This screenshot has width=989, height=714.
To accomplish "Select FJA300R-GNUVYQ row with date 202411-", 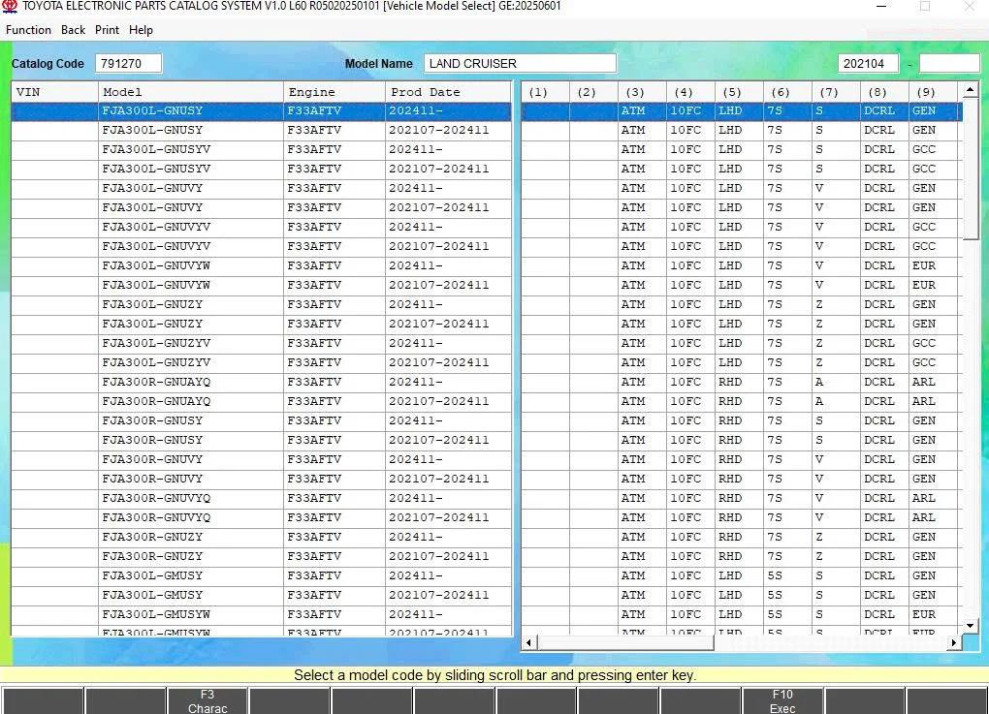I will [261, 499].
